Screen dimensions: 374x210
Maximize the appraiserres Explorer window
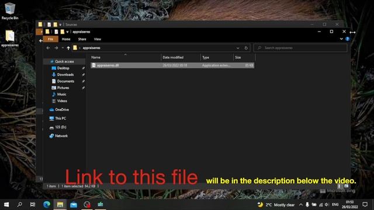pyautogui.click(x=331, y=32)
